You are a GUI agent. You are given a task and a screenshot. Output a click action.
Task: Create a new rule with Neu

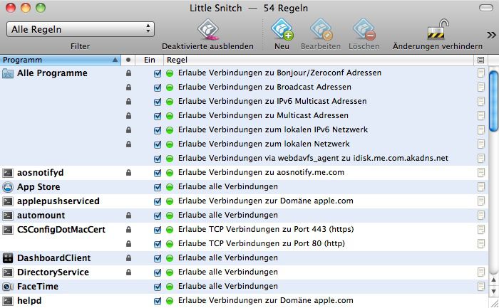click(x=282, y=29)
